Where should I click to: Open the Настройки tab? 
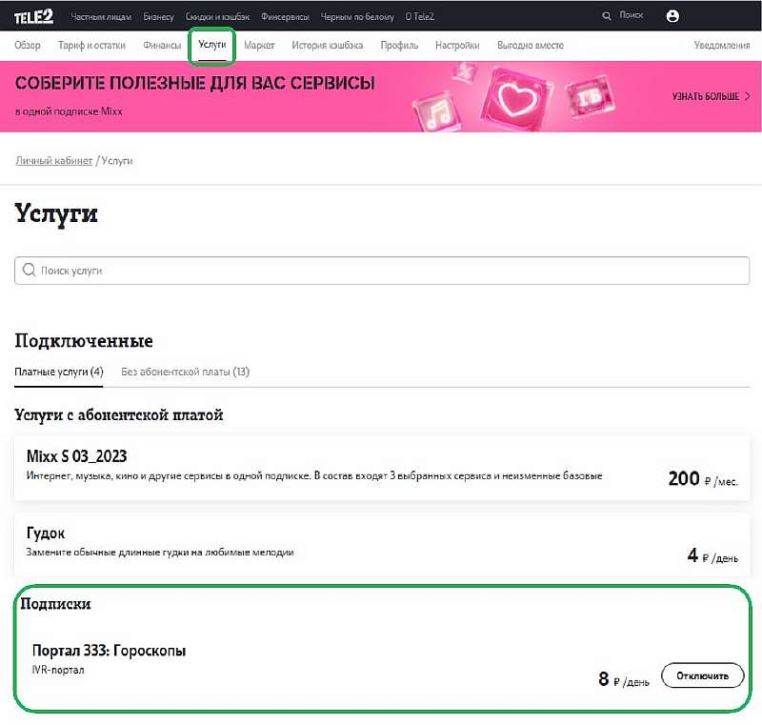point(457,46)
